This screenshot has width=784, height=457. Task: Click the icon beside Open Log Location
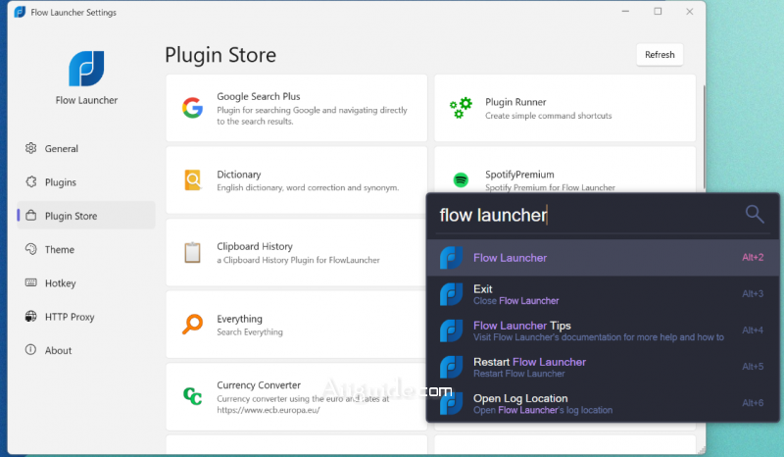(x=451, y=403)
